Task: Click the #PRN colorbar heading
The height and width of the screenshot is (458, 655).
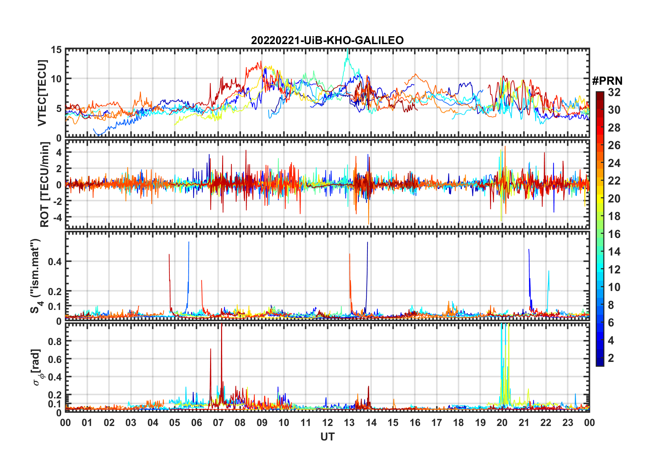Action: point(607,81)
